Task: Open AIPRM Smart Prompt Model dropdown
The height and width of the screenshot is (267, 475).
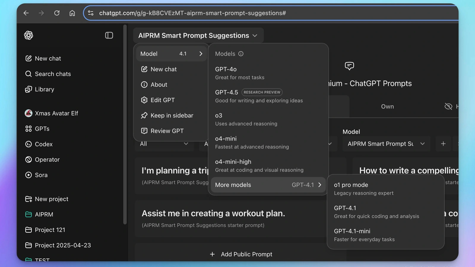Action: [x=386, y=144]
